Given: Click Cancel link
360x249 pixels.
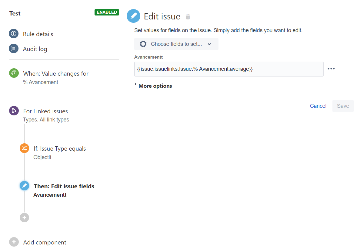Looking at the screenshot, I should coord(318,106).
